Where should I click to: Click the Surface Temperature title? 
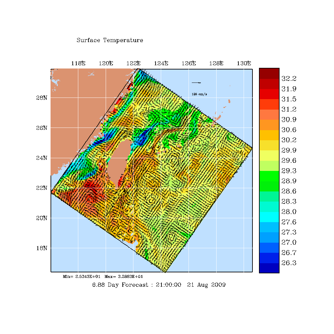click(x=110, y=40)
